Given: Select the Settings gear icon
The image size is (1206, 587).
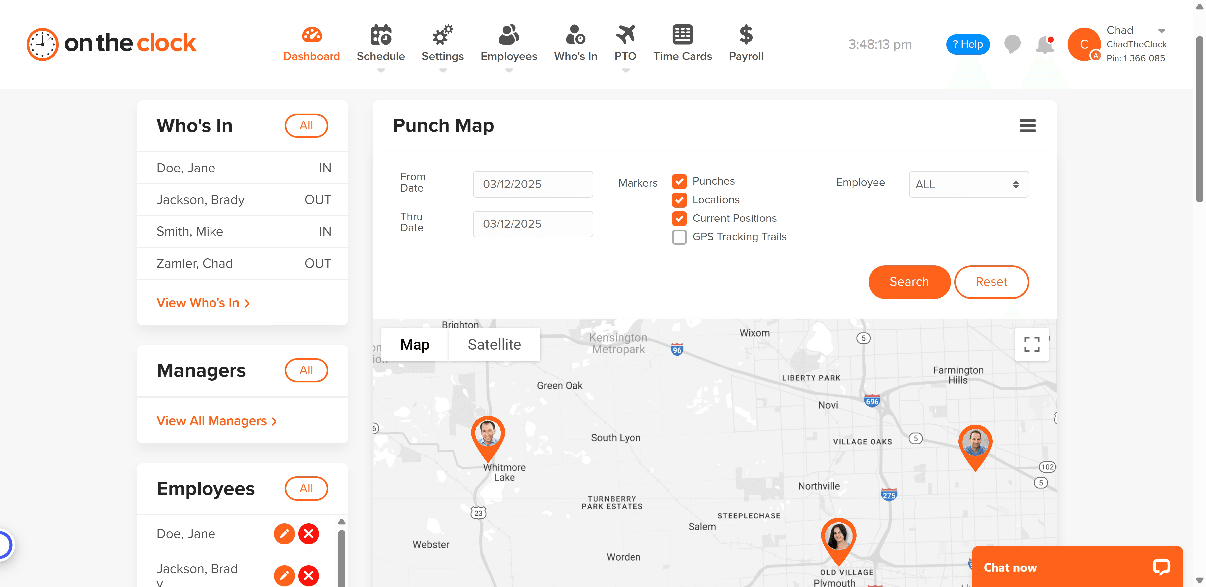Looking at the screenshot, I should point(443,35).
